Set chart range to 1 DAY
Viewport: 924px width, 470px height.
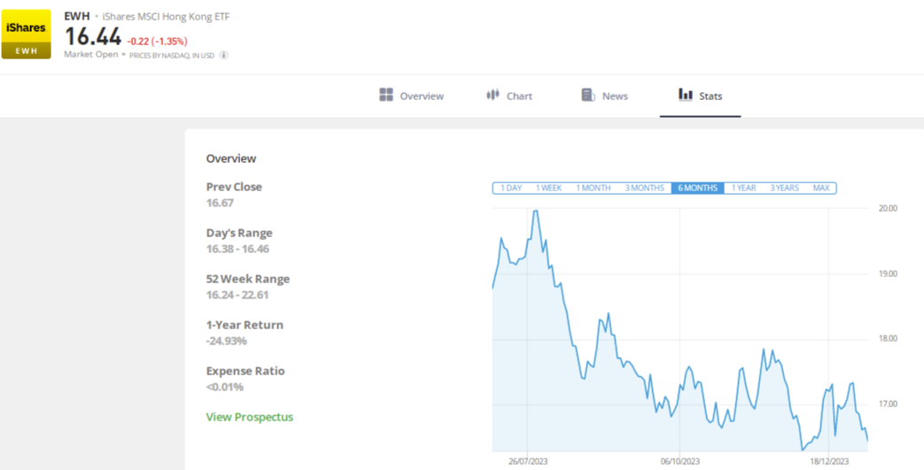coord(511,188)
